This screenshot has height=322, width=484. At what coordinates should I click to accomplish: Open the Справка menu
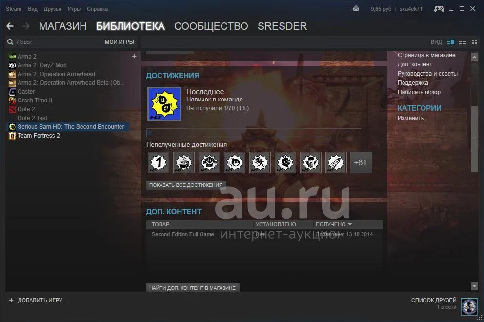click(x=97, y=9)
